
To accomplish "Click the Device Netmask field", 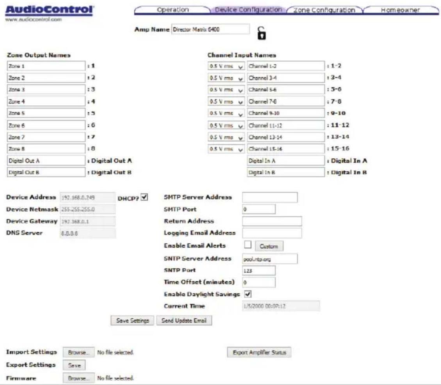I will 87,209.
